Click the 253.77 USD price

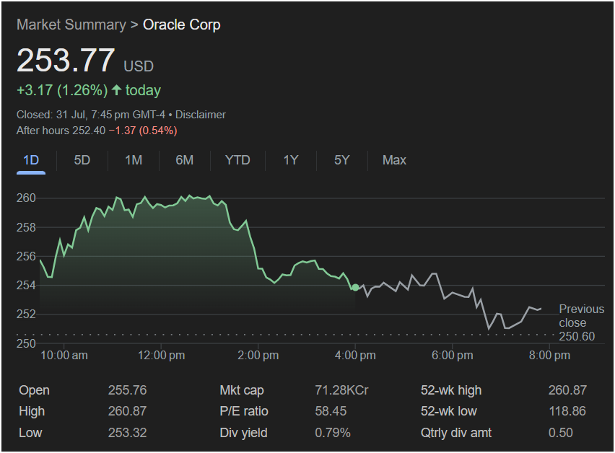pos(66,61)
